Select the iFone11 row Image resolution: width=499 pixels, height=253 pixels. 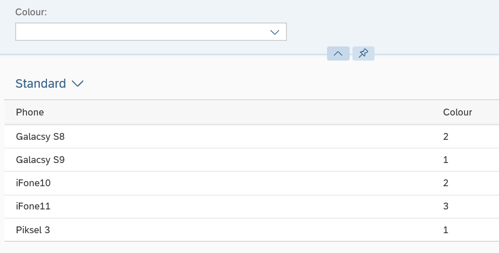pyautogui.click(x=251, y=207)
